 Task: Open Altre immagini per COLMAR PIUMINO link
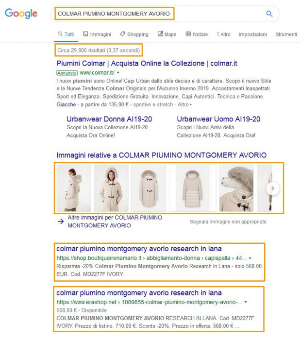(115, 222)
